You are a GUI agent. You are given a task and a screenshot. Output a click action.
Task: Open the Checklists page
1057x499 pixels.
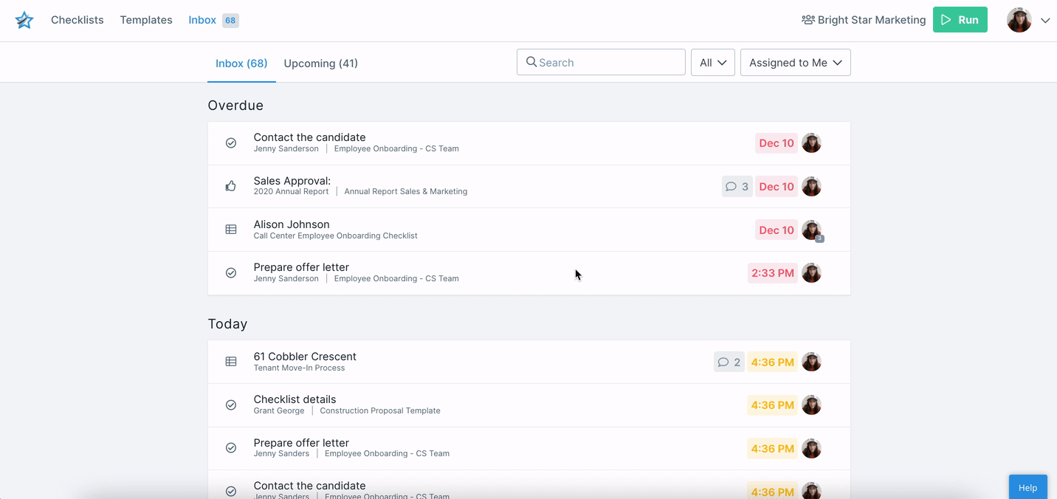tap(78, 20)
